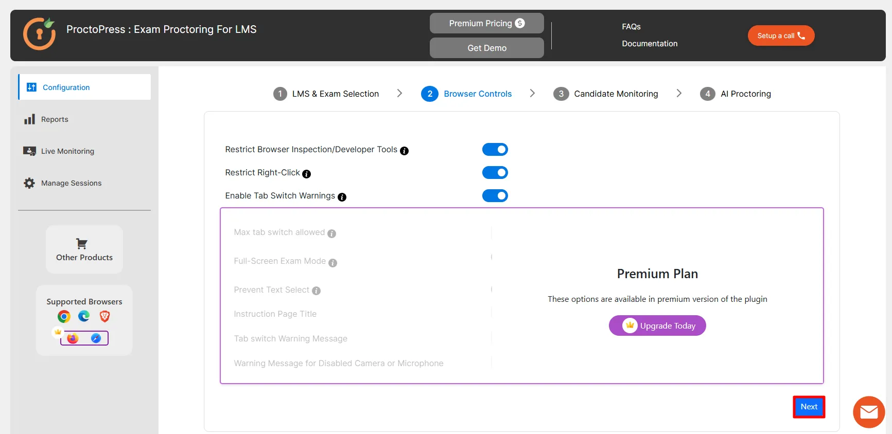Click the Brave browser icon
The height and width of the screenshot is (434, 892).
(x=104, y=316)
